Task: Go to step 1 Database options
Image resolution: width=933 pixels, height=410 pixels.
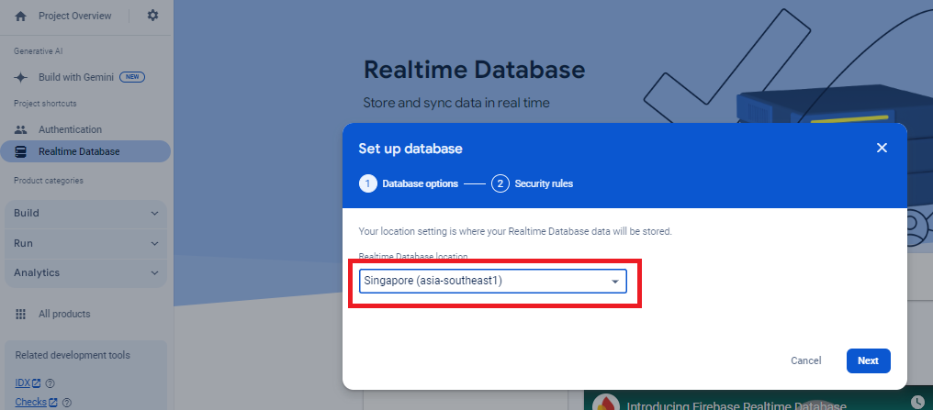Action: coord(408,183)
